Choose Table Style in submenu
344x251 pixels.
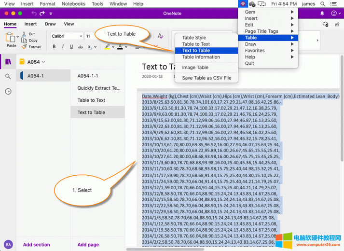(206, 38)
